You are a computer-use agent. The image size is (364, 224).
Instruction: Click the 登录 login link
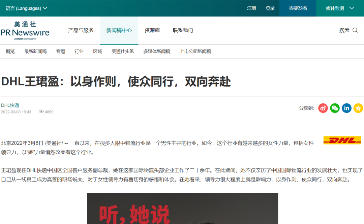pyautogui.click(x=270, y=8)
